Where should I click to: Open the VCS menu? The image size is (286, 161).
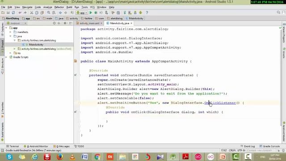[x=93, y=7]
